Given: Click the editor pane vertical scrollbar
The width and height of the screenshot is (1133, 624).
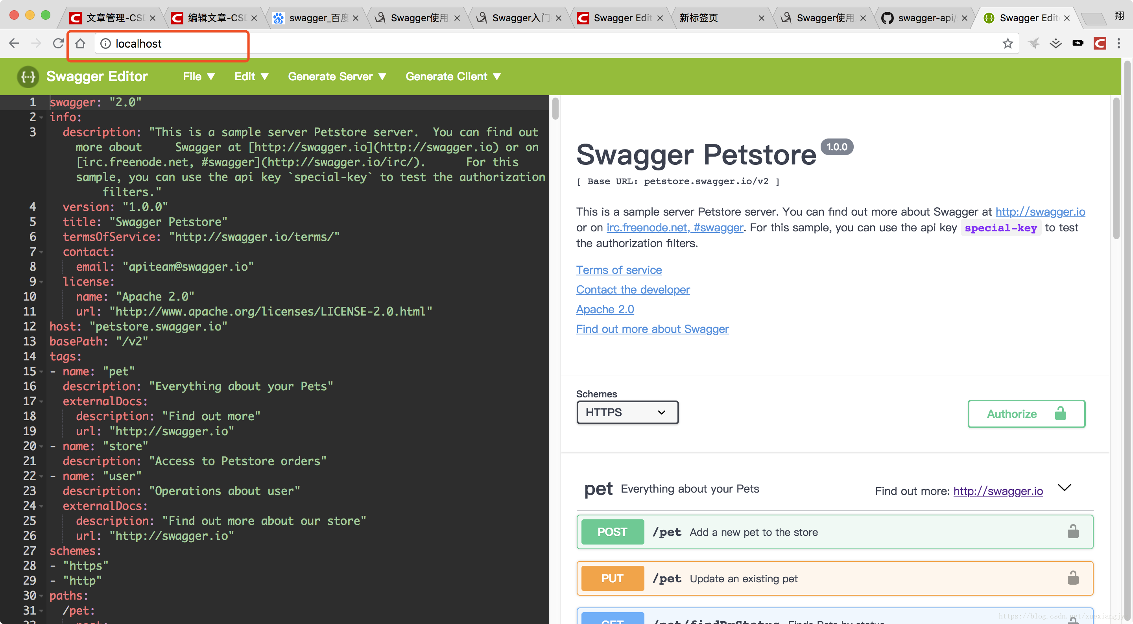Looking at the screenshot, I should [x=555, y=108].
